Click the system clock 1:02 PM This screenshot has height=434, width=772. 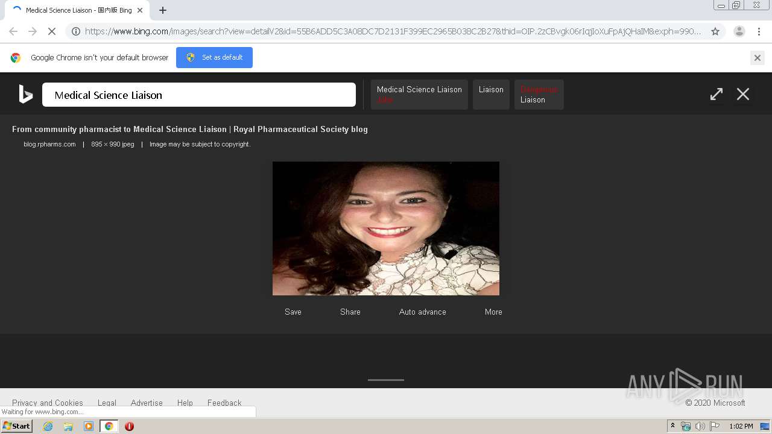click(741, 426)
